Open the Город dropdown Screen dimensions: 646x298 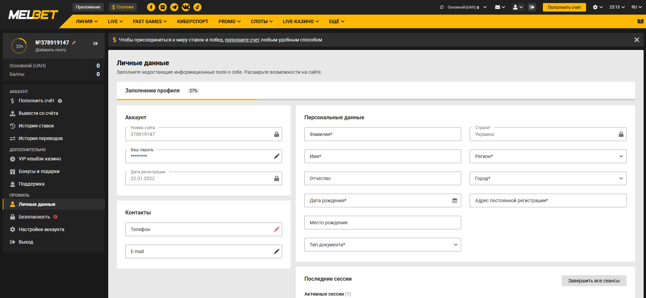point(548,178)
